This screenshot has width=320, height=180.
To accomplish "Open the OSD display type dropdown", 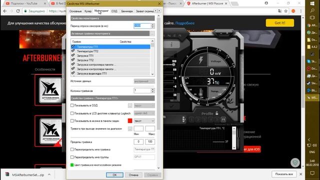I will [x=144, y=105].
